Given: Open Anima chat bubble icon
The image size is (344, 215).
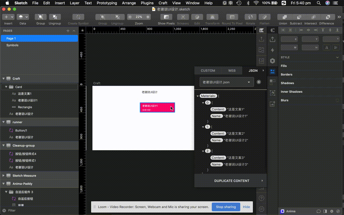Looking at the screenshot, I should coord(319,211).
